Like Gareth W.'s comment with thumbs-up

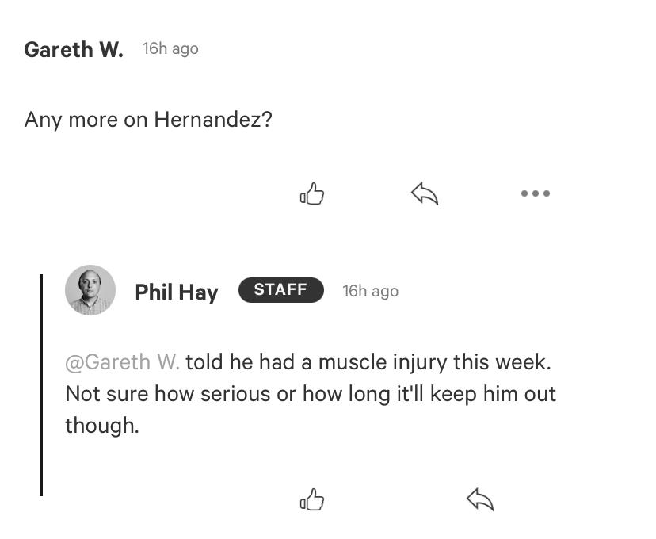click(x=312, y=193)
